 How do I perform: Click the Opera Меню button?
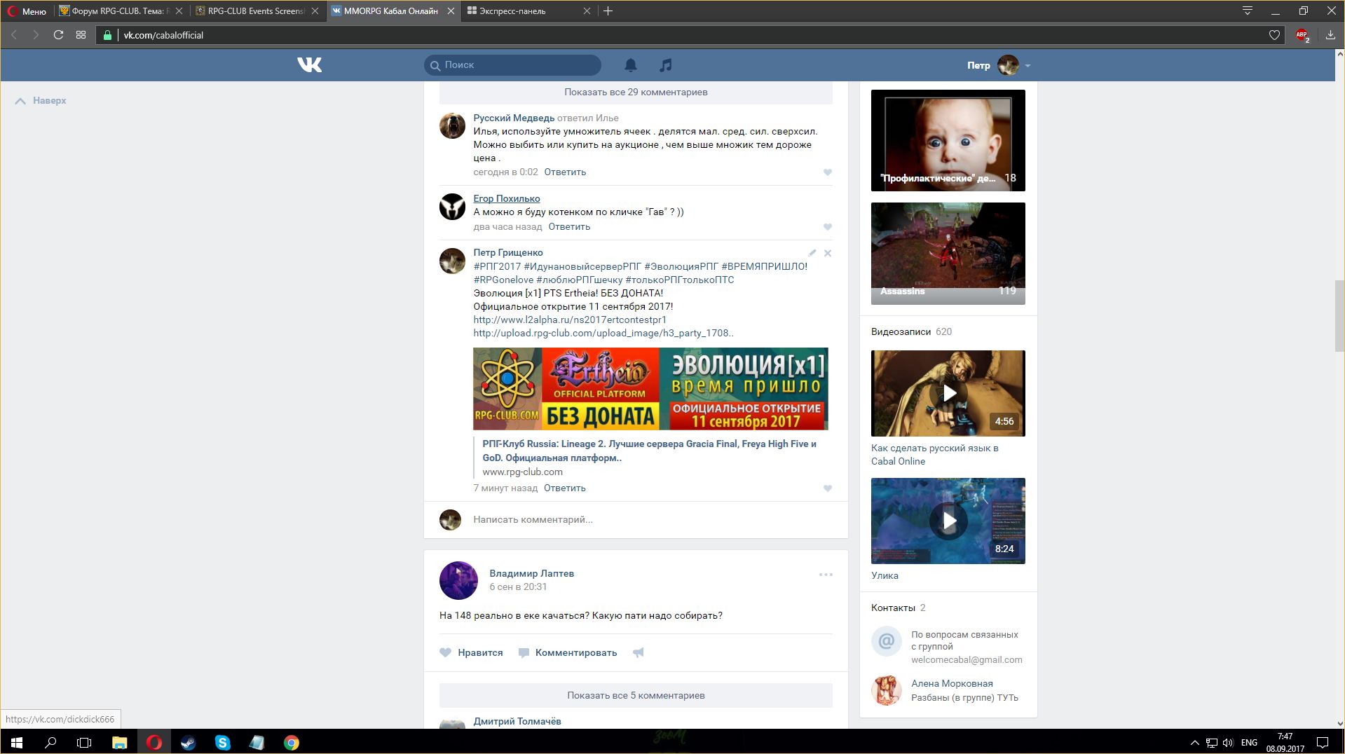point(27,11)
